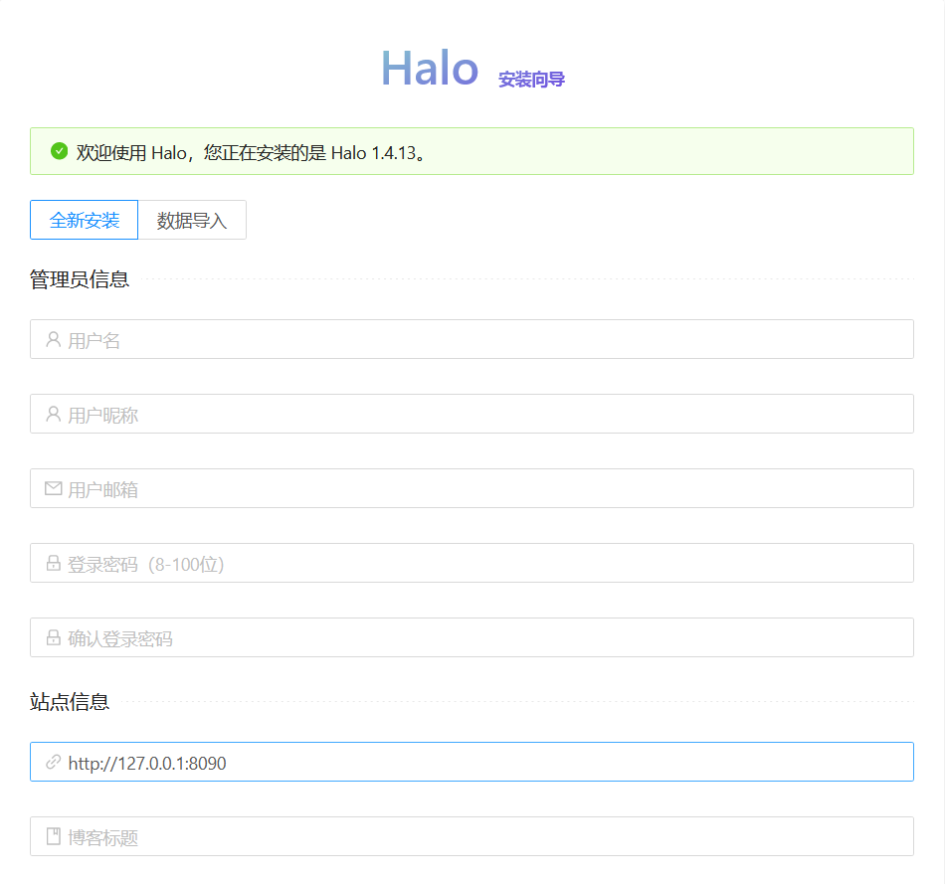The image size is (945, 884).
Task: Click the user icon in 用户昵称 field
Action: pyautogui.click(x=53, y=414)
